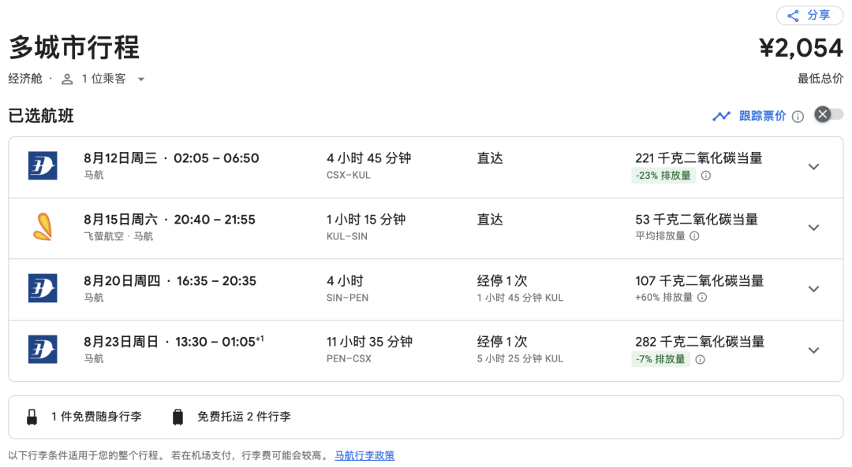The height and width of the screenshot is (467, 852).
Task: Expand details for the 8月23日 PEN-CSX flight
Action: click(813, 350)
